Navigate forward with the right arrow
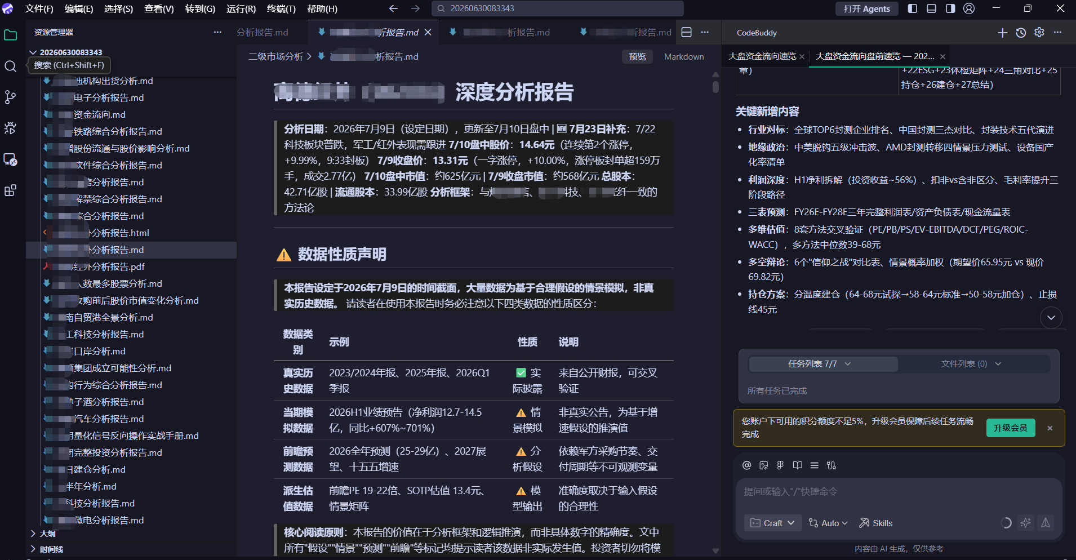 tap(415, 8)
